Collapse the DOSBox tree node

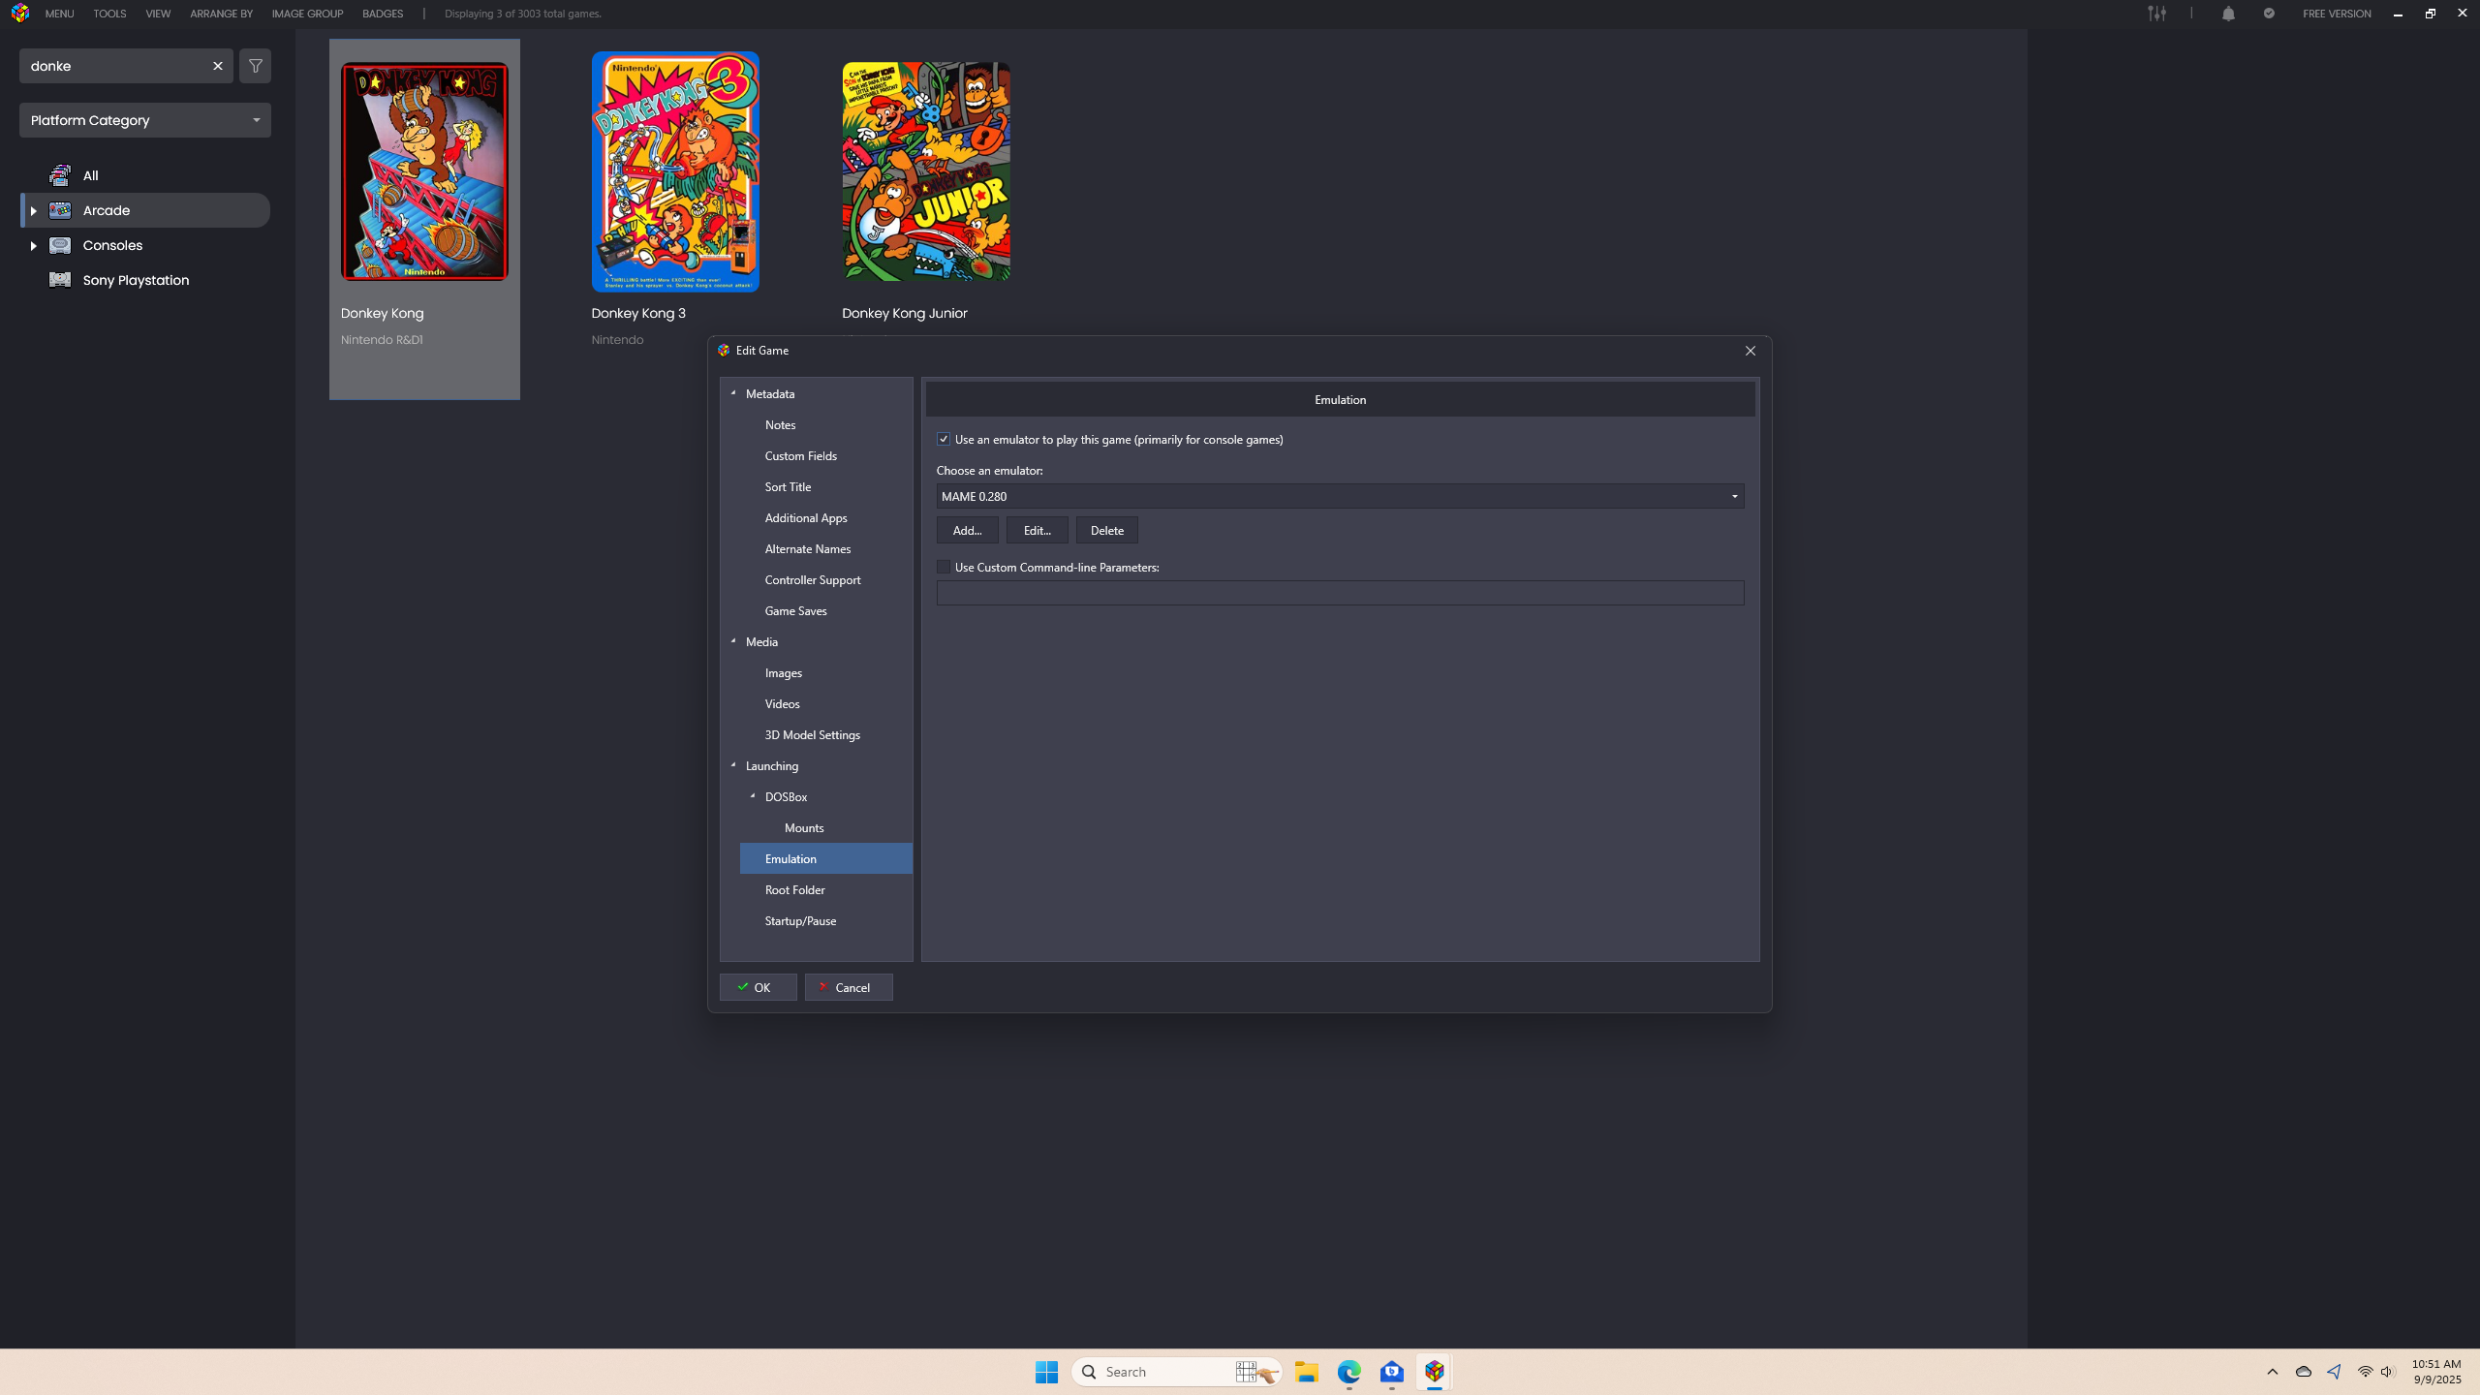(x=753, y=796)
